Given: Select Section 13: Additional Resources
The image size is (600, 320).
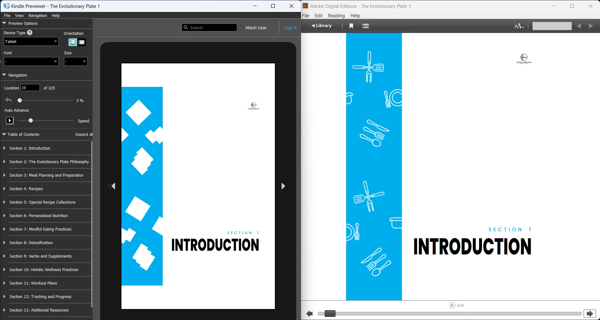Looking at the screenshot, I should click(x=39, y=310).
